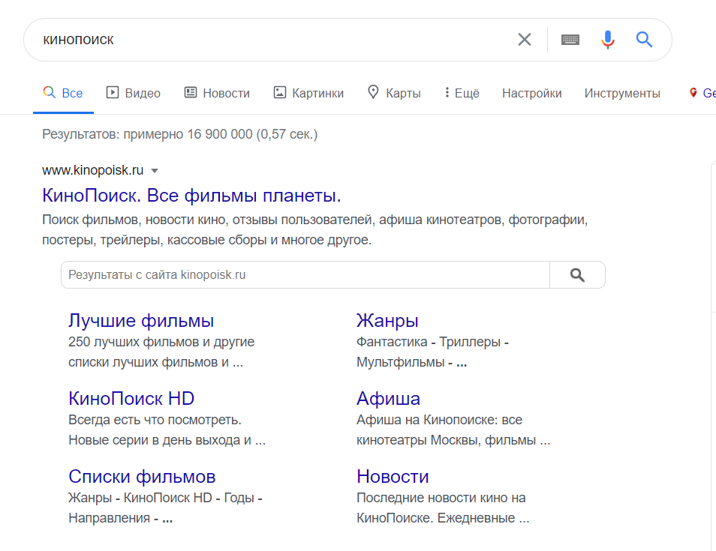Click the map pin icon beside Карты
Screen dimensions: 716x551
point(373,92)
